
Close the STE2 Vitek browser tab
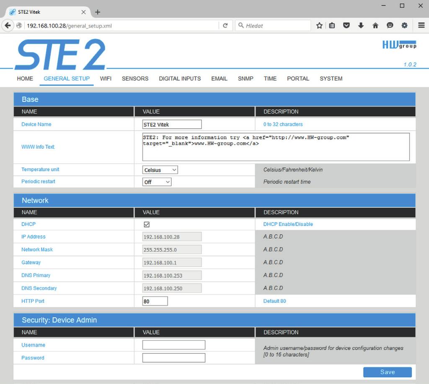point(83,12)
